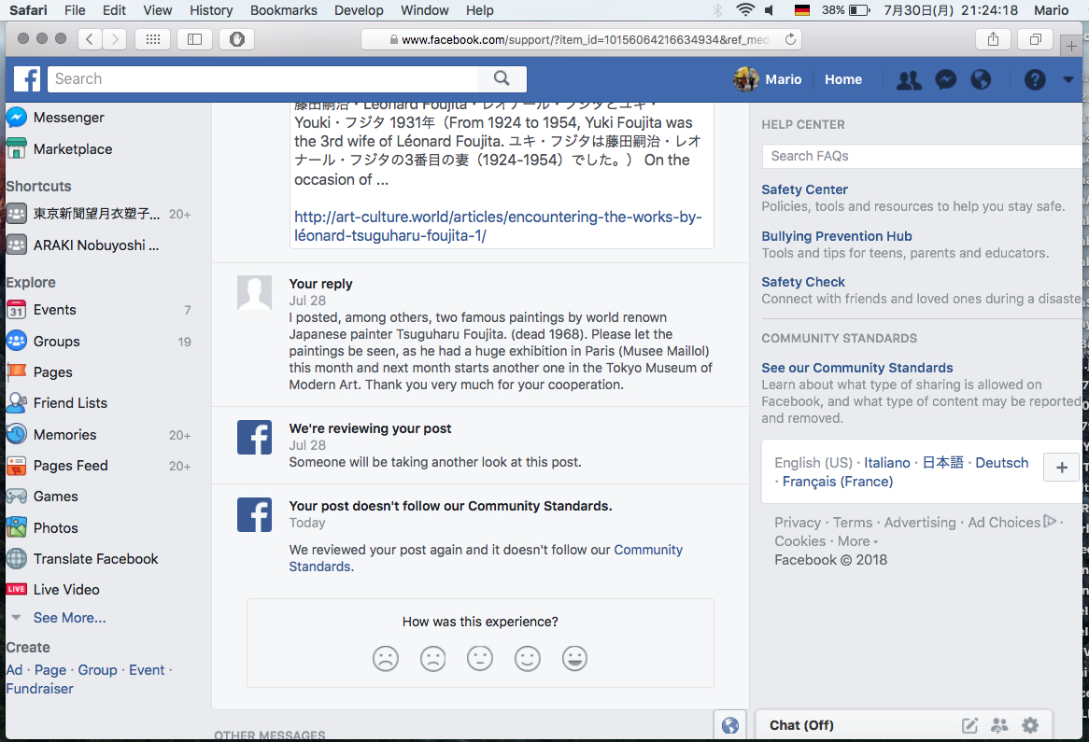This screenshot has height=742, width=1089.
Task: Select the slightly happy face rating
Action: tap(527, 658)
